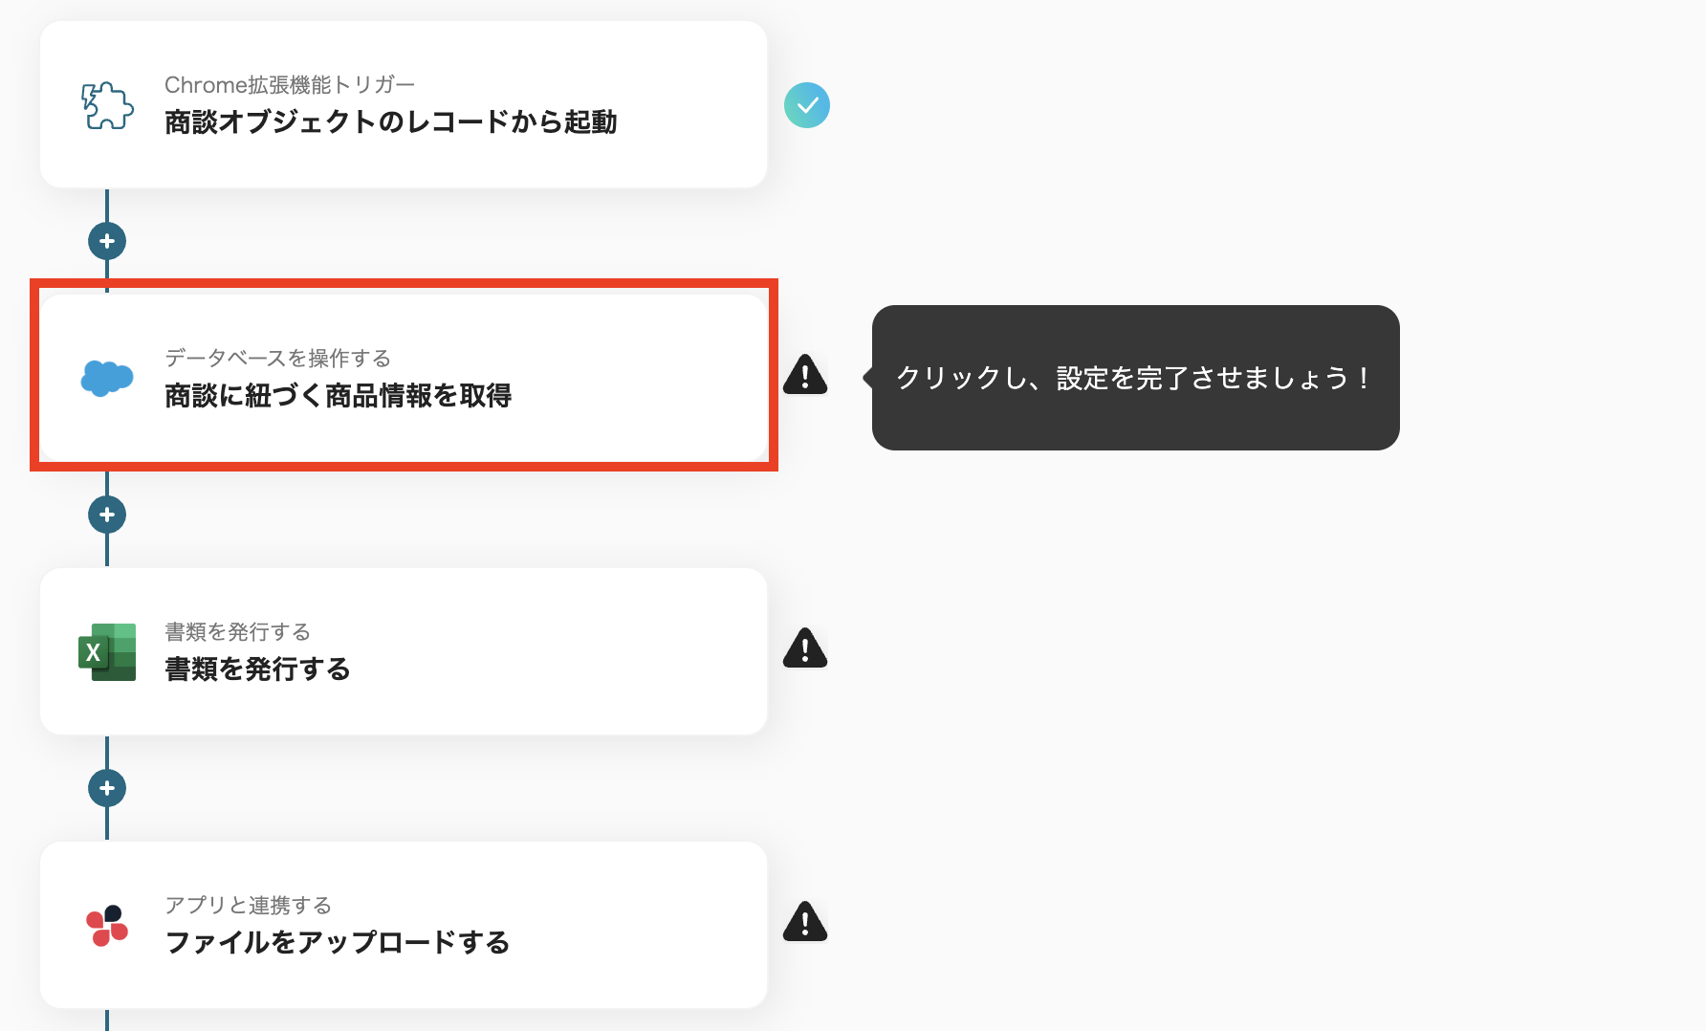This screenshot has width=1706, height=1031.
Task: Click the plus button above 書類を発行する
Action: click(107, 515)
